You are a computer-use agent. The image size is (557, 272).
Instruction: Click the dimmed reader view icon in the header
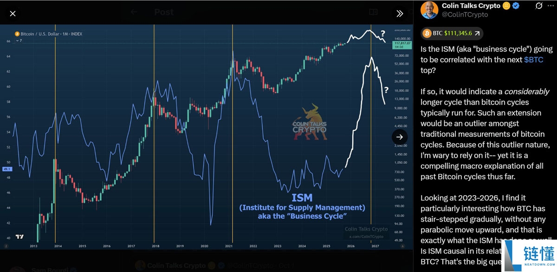tap(373, 12)
